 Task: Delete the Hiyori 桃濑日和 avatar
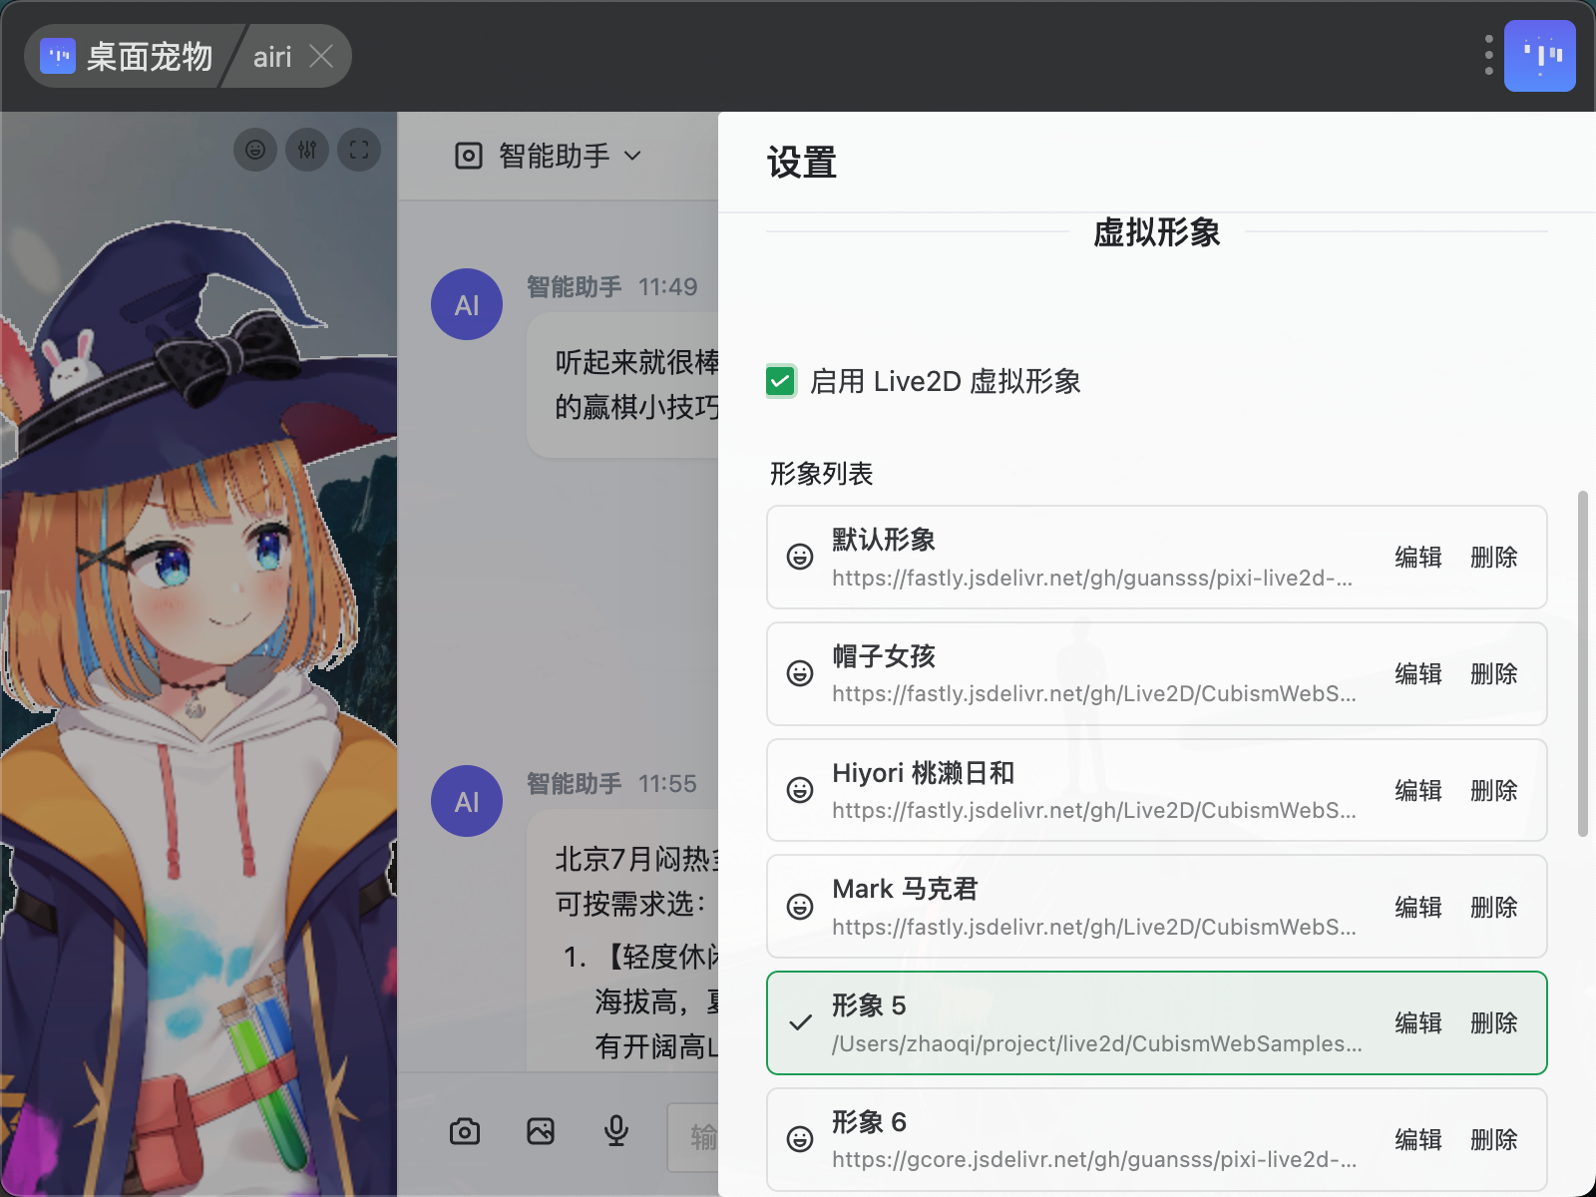tap(1494, 790)
